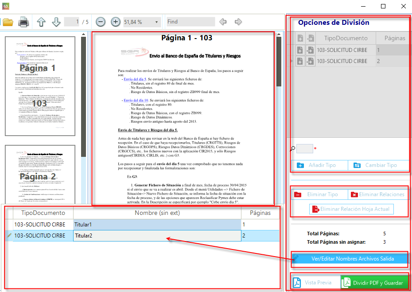Click the current page number field
The height and width of the screenshot is (292, 412).
[x=72, y=22]
